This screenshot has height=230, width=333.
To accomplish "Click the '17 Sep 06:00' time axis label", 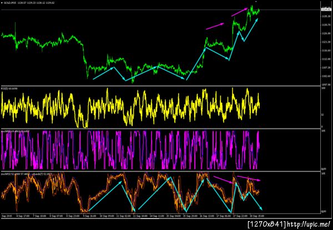I will (x=224, y=216).
